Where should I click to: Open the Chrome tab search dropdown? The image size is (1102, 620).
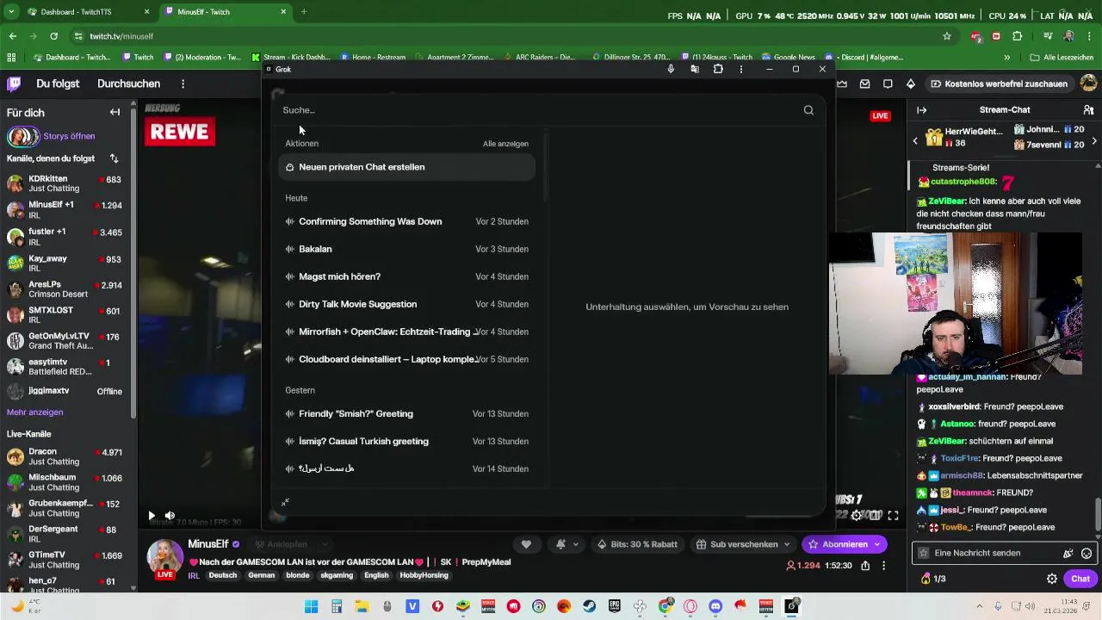click(x=12, y=12)
